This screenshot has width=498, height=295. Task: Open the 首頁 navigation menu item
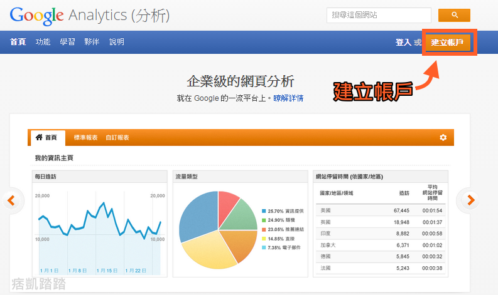click(18, 42)
